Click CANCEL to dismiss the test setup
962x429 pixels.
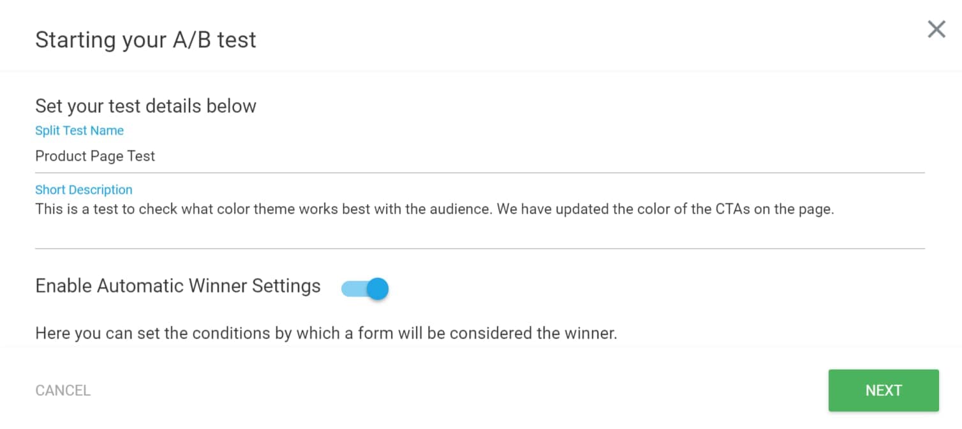[62, 390]
